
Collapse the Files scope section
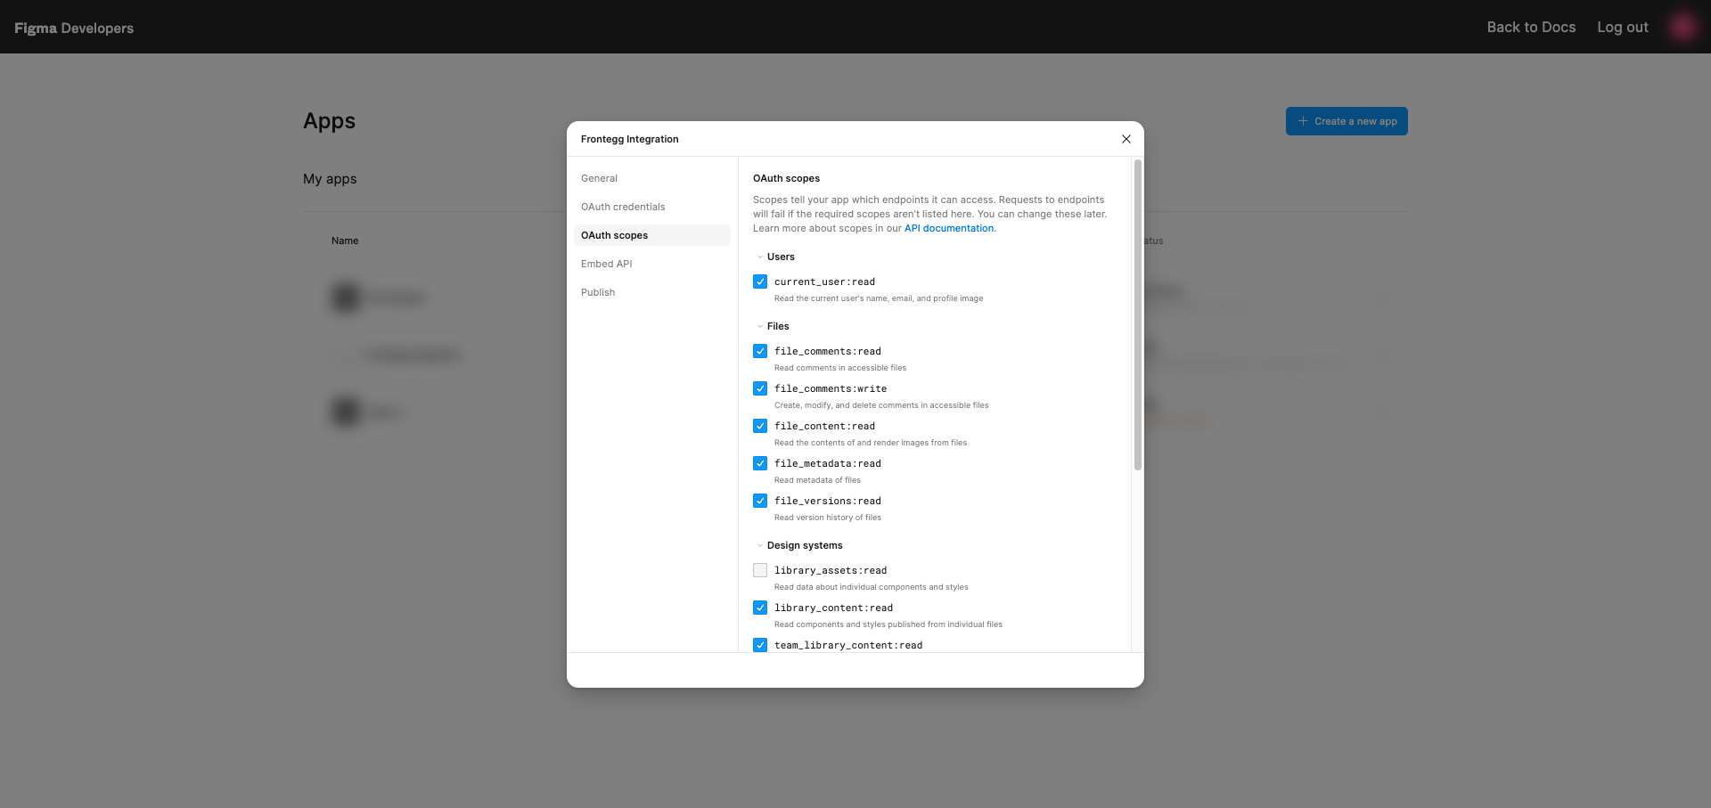click(x=760, y=326)
